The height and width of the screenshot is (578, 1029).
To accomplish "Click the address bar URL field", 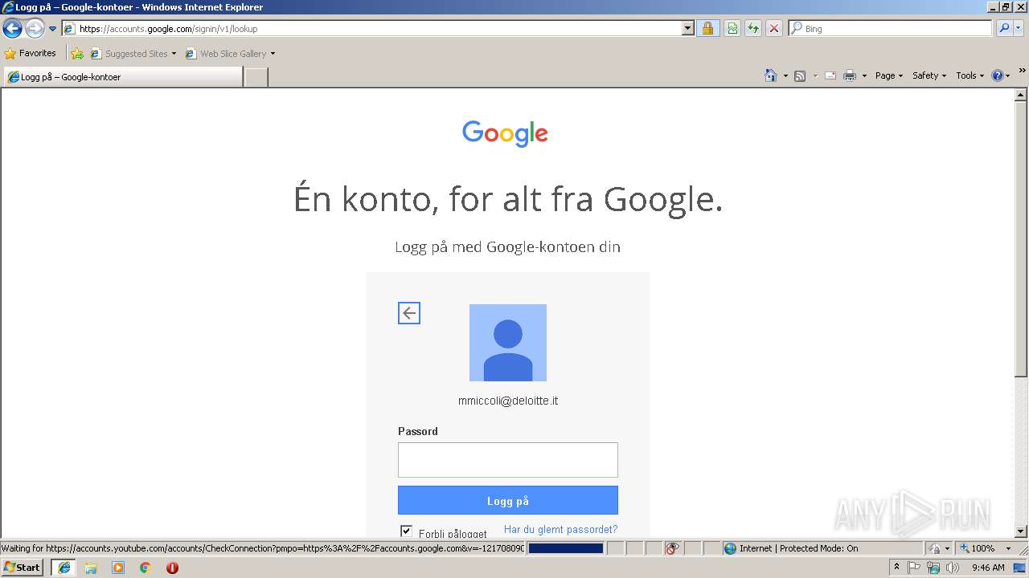I will 371,29.
